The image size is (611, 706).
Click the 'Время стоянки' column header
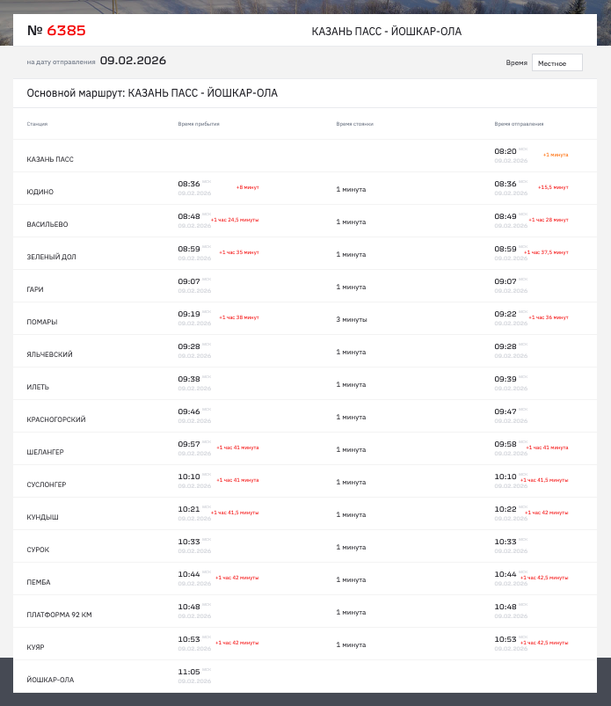click(354, 124)
